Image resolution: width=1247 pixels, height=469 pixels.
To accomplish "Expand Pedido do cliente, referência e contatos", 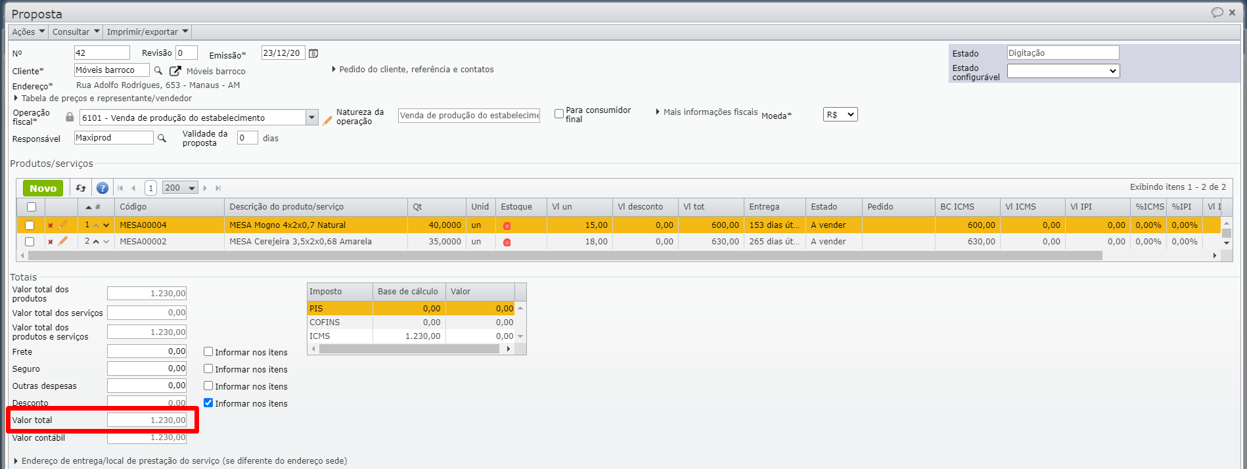I will point(413,69).
